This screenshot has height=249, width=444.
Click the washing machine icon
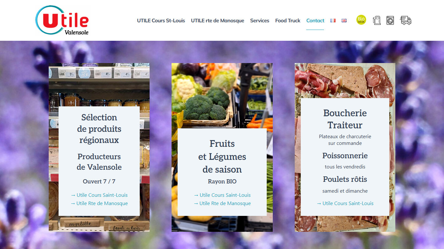point(390,20)
